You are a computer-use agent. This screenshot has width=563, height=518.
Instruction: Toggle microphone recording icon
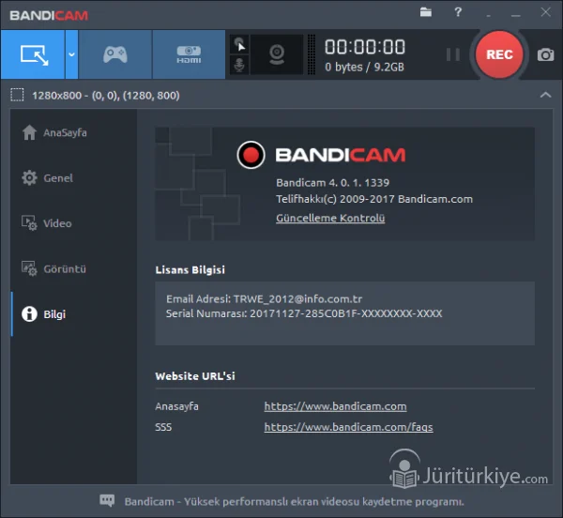tap(239, 66)
